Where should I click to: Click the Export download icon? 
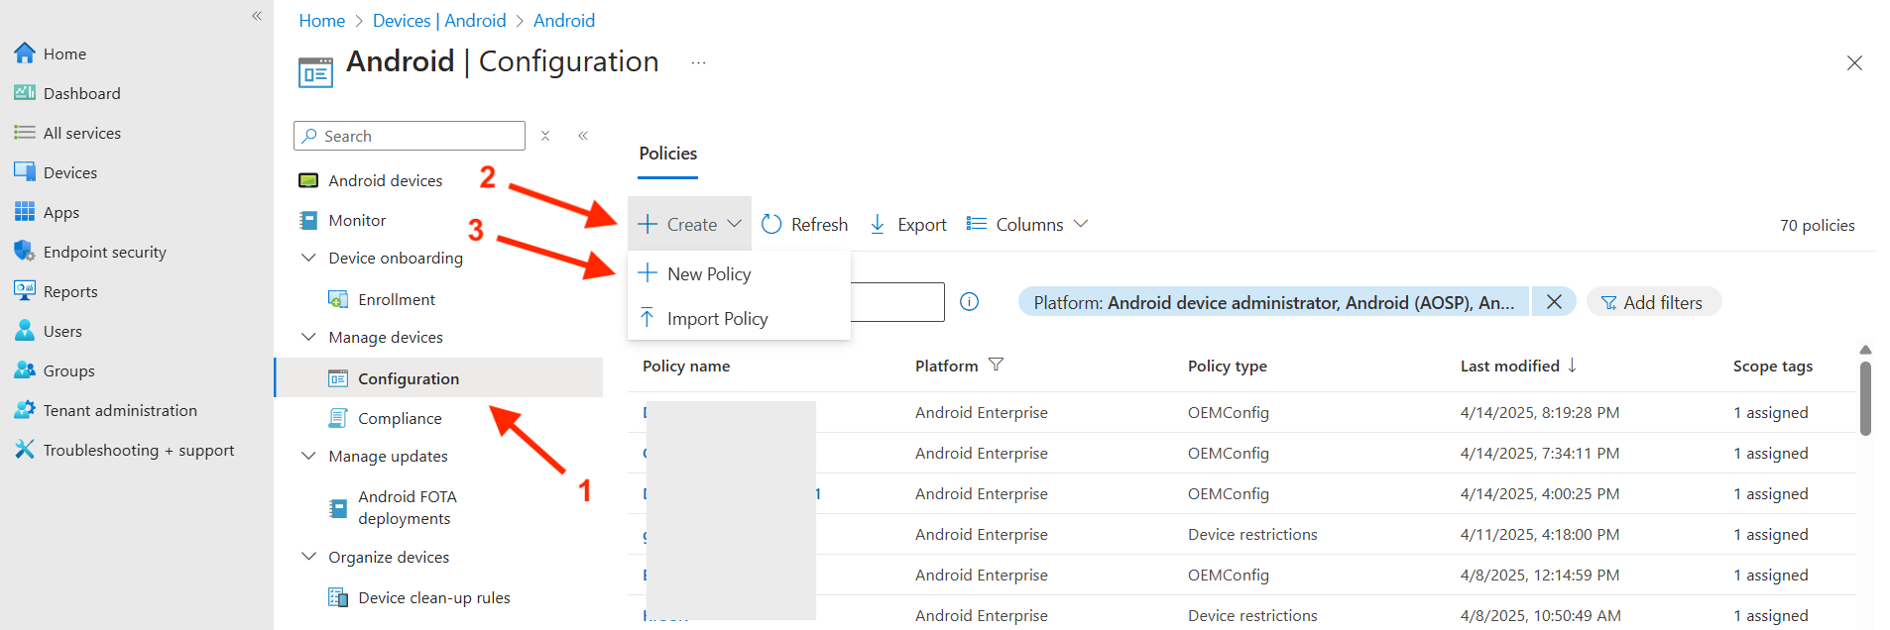(878, 225)
